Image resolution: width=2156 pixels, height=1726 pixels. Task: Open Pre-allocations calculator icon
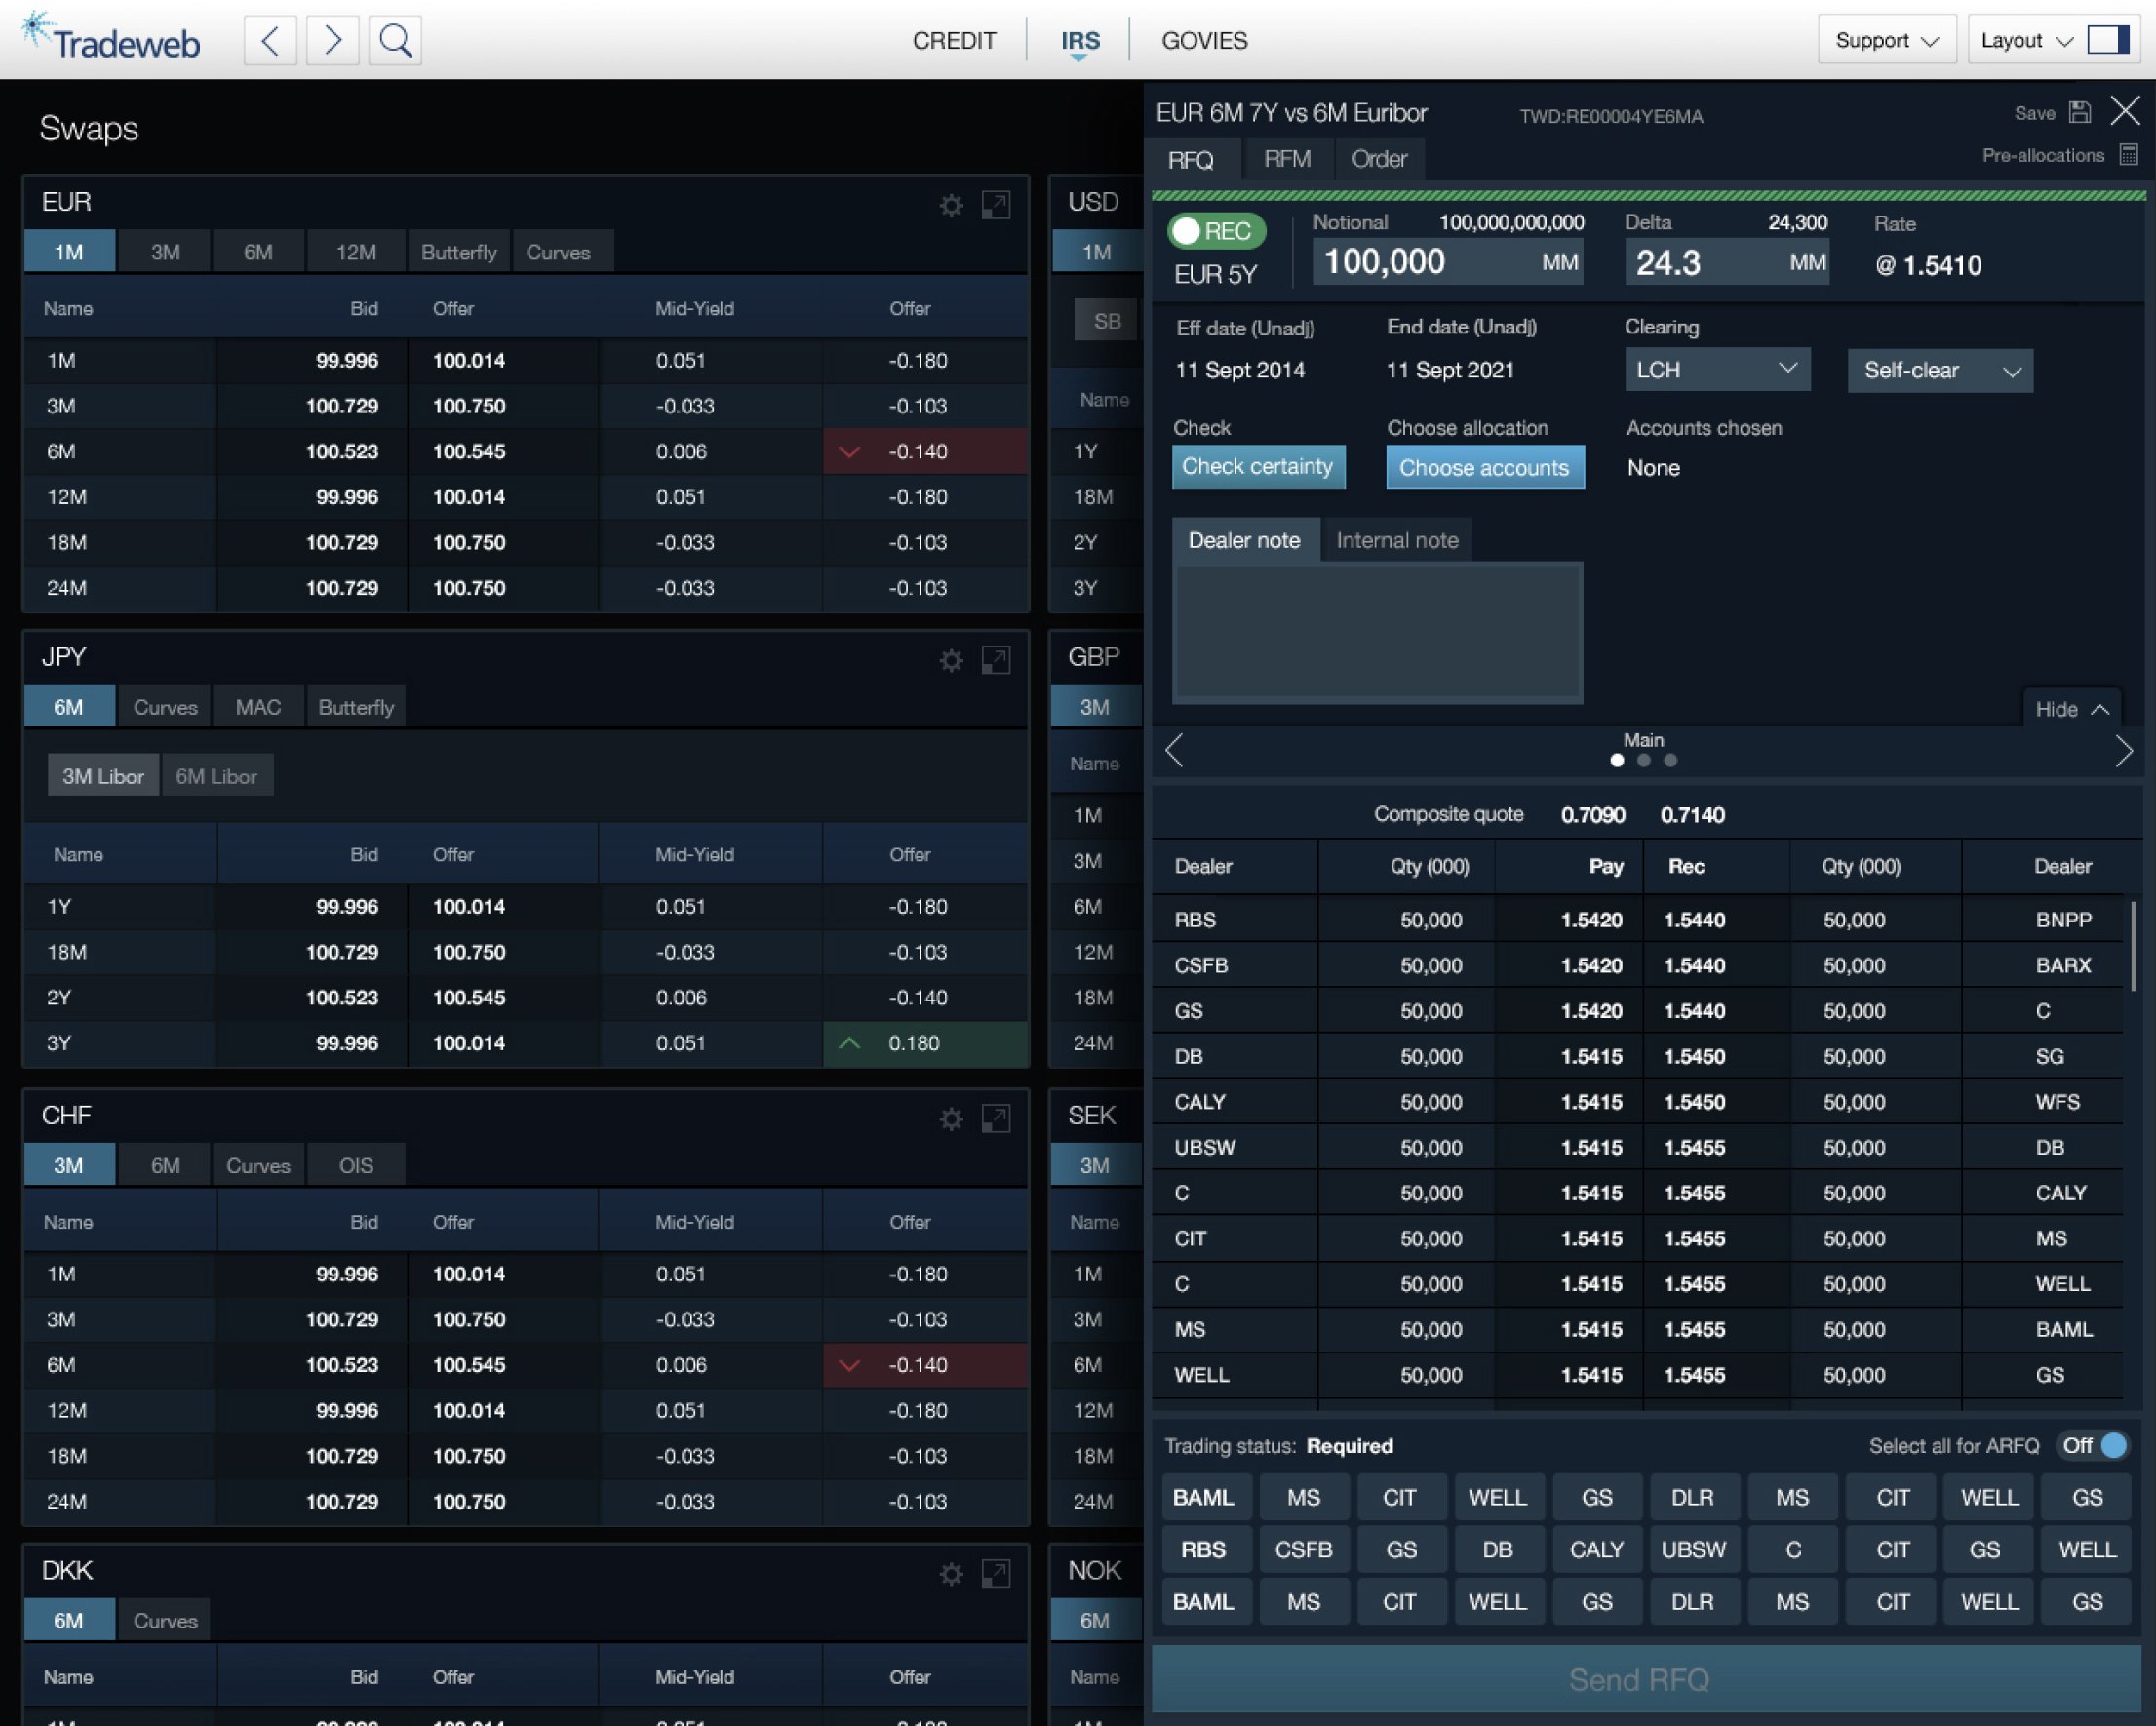pos(2129,155)
